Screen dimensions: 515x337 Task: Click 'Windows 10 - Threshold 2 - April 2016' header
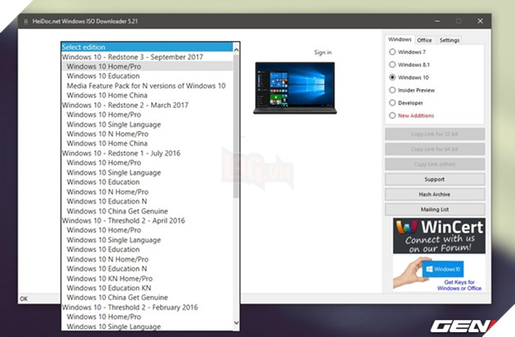(x=147, y=221)
